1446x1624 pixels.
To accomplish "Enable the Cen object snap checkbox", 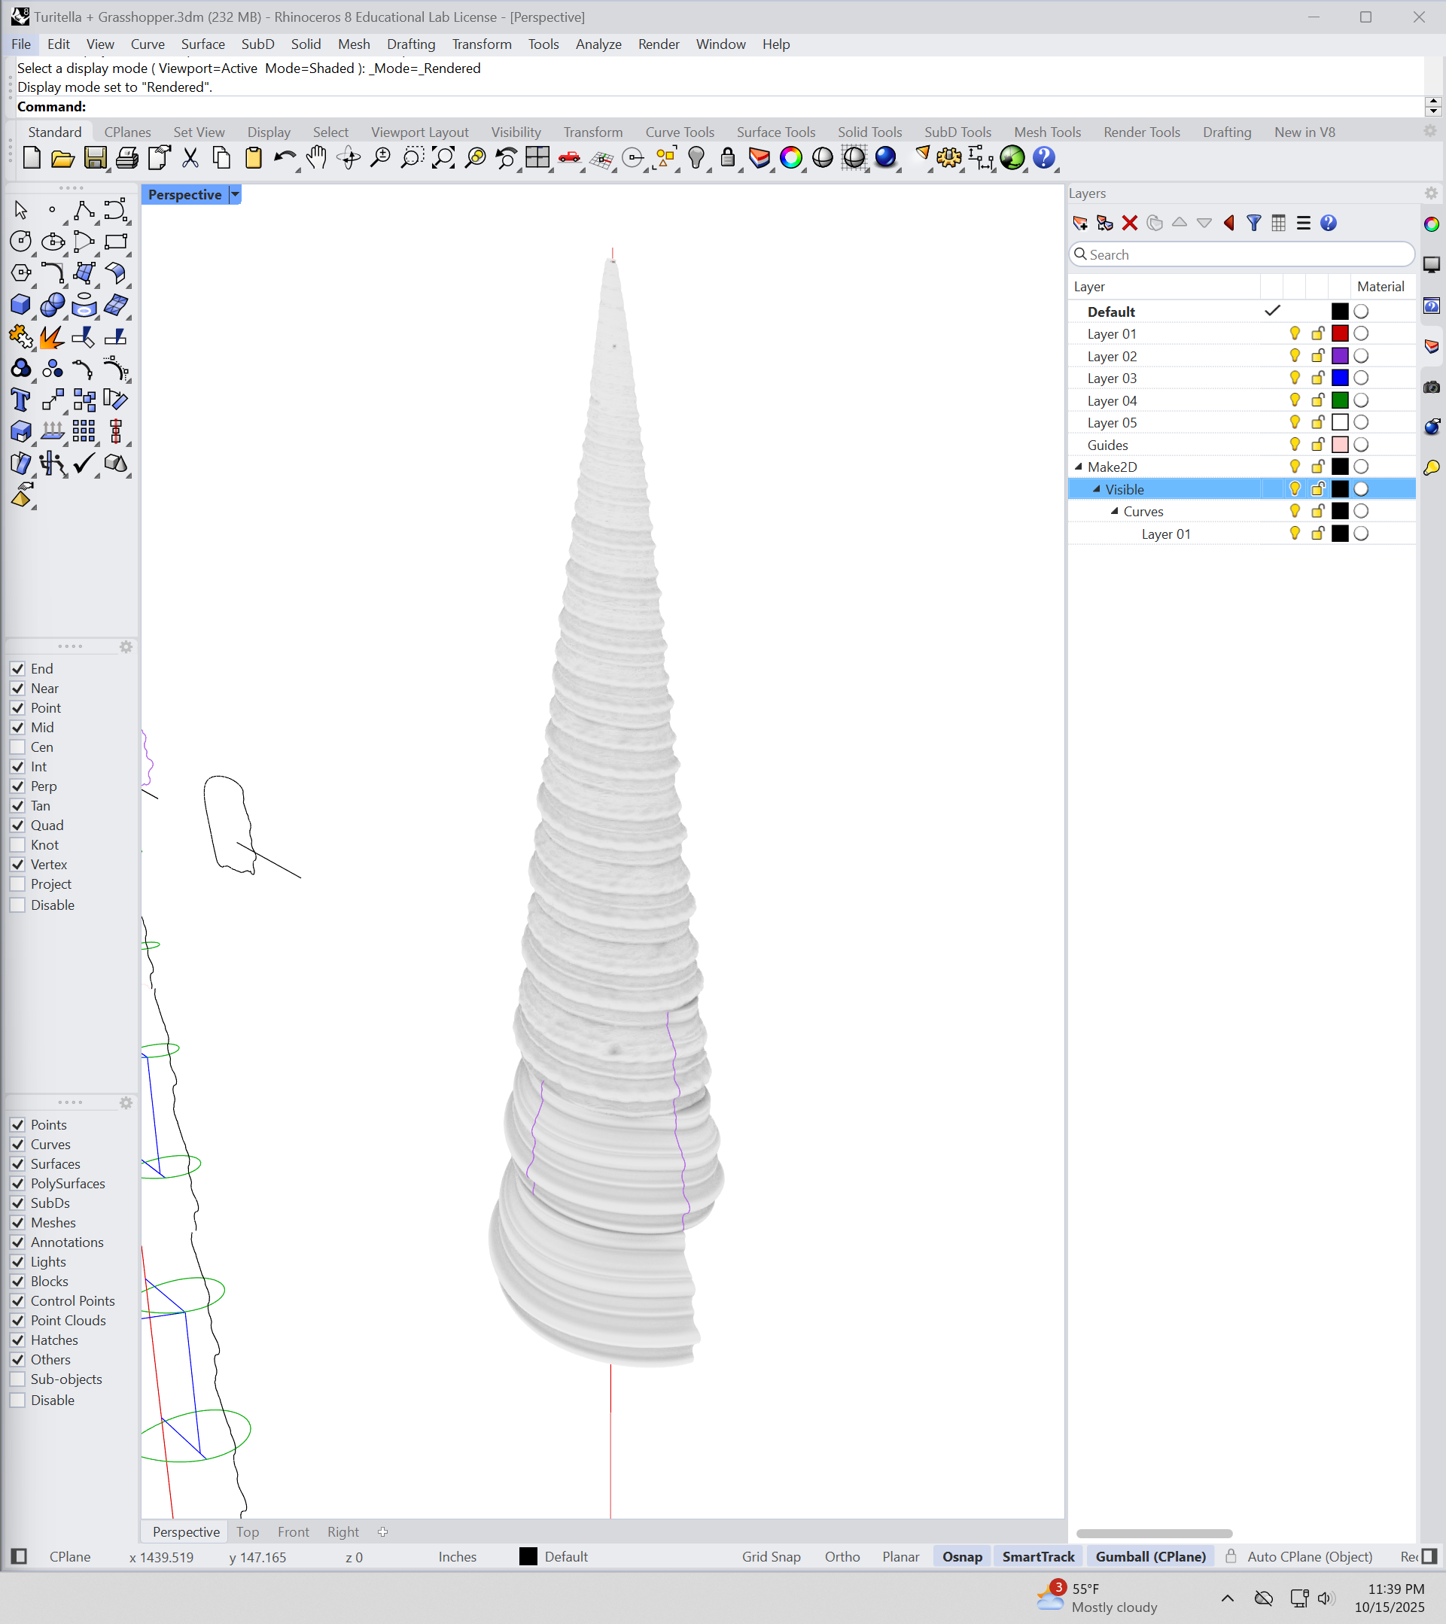I will 18,747.
